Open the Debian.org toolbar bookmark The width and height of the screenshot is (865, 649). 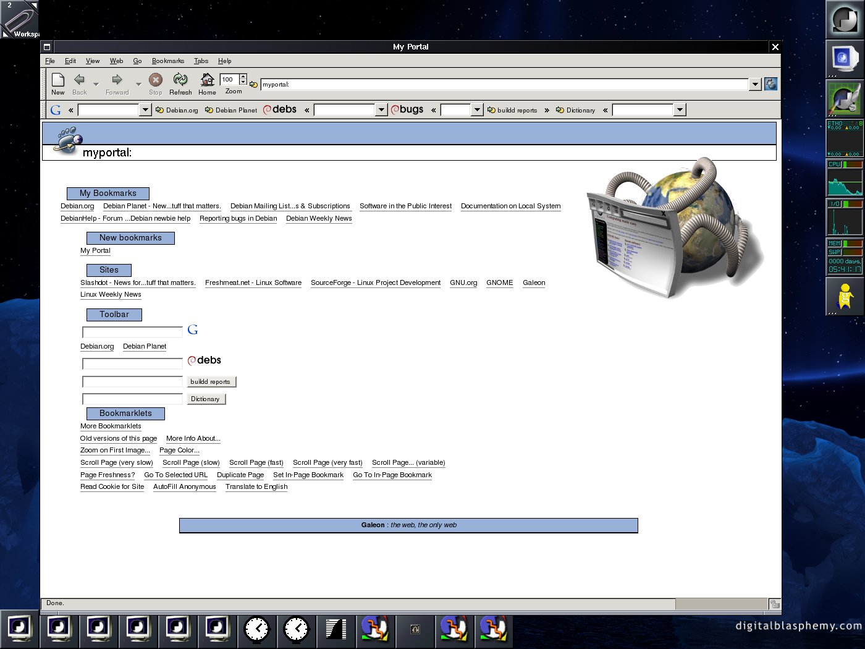point(177,110)
